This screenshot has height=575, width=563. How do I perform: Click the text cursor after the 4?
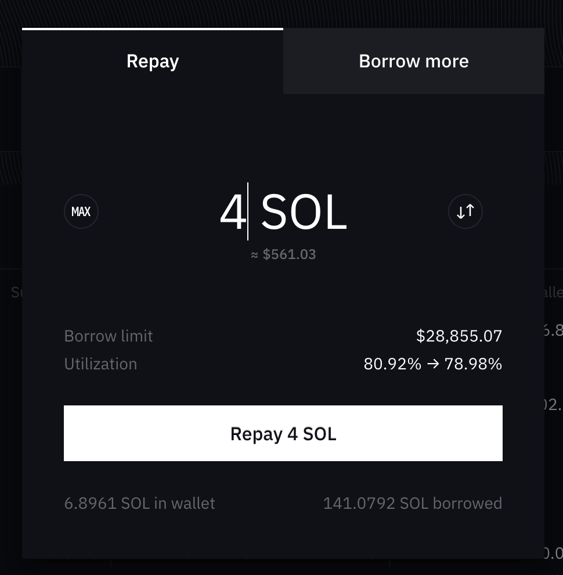248,211
